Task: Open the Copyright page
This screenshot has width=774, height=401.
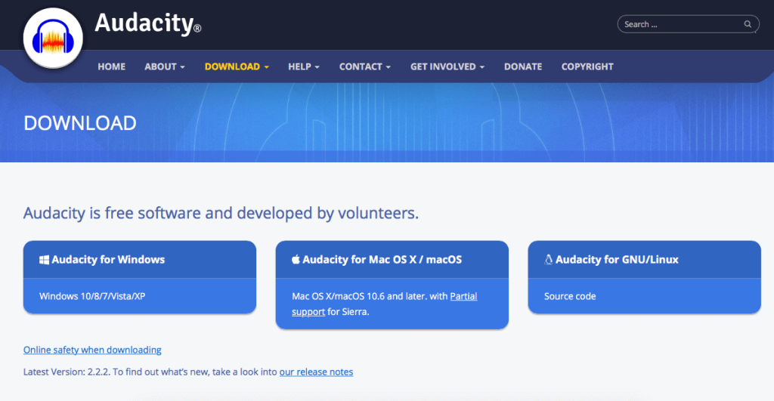Action: pos(587,66)
